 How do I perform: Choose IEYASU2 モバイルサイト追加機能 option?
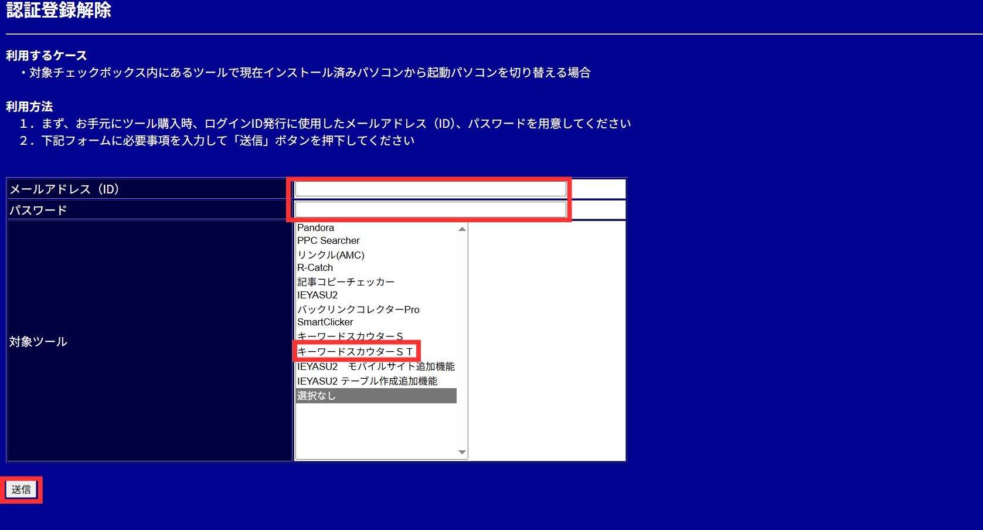pos(376,366)
